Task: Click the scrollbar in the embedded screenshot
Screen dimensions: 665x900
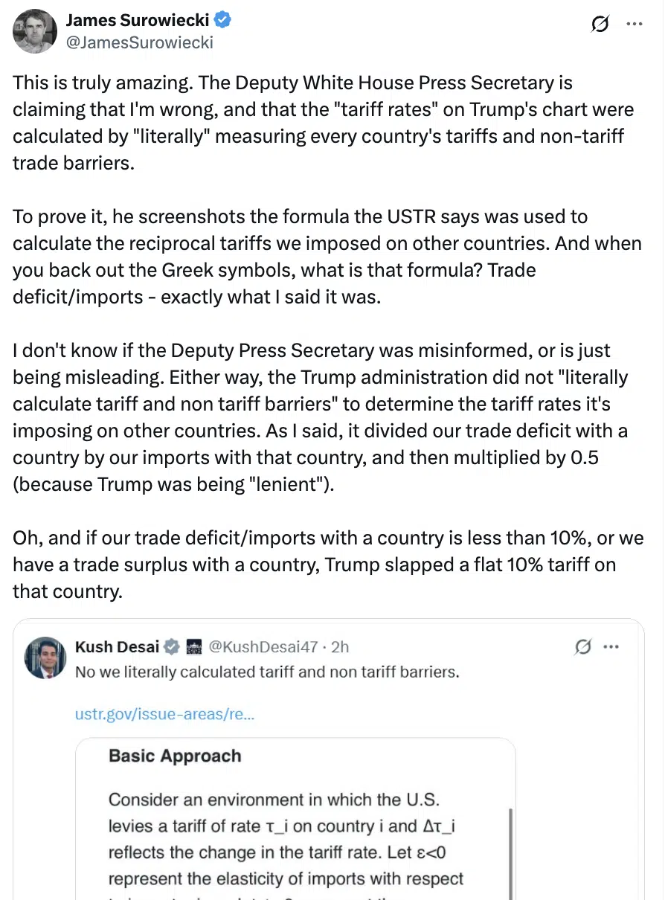Action: (x=509, y=848)
